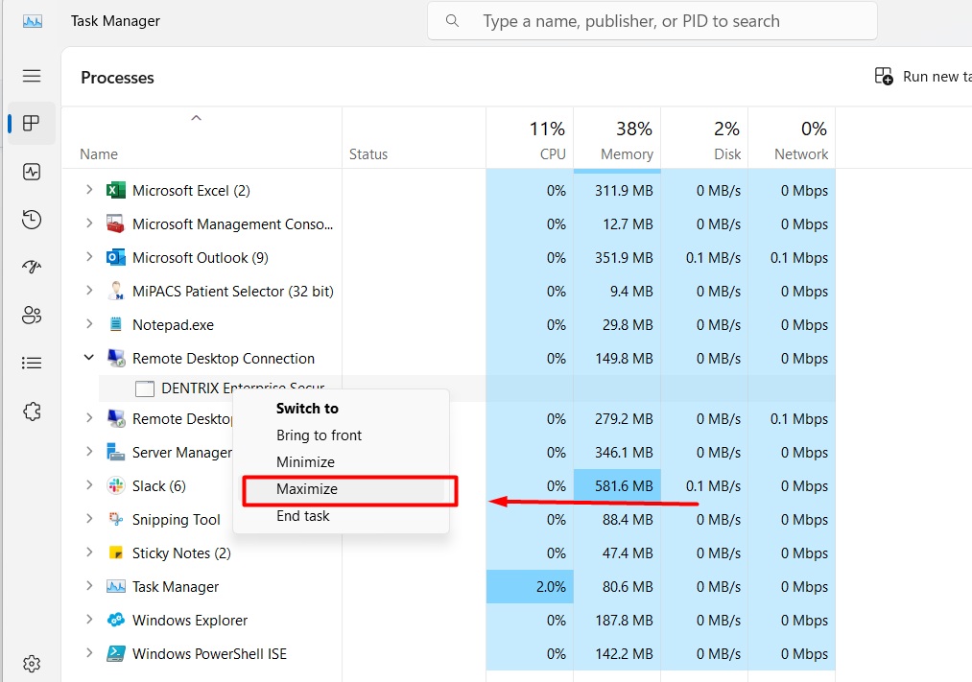
Task: Click the MiPACS Patient Selector icon
Action: tap(116, 292)
